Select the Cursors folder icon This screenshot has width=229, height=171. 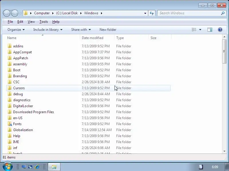[9, 88]
